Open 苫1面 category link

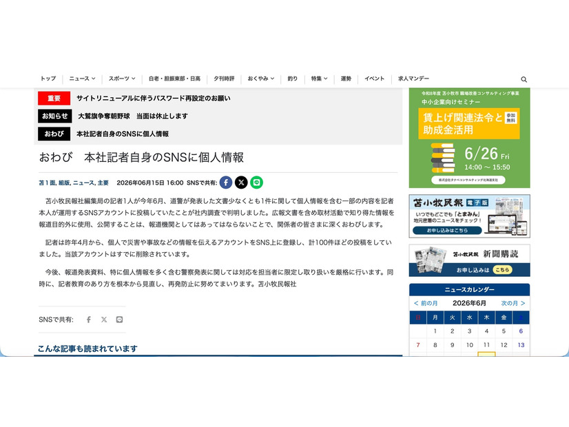point(47,183)
